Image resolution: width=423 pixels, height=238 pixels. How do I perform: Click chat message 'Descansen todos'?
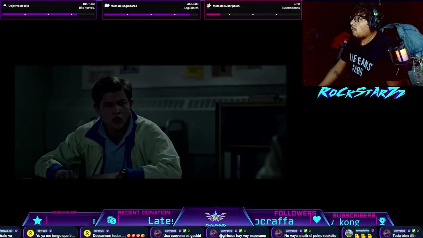point(119,236)
